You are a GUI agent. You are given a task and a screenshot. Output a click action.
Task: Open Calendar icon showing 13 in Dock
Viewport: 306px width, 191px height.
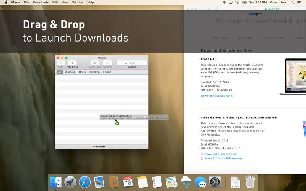pos(128,182)
